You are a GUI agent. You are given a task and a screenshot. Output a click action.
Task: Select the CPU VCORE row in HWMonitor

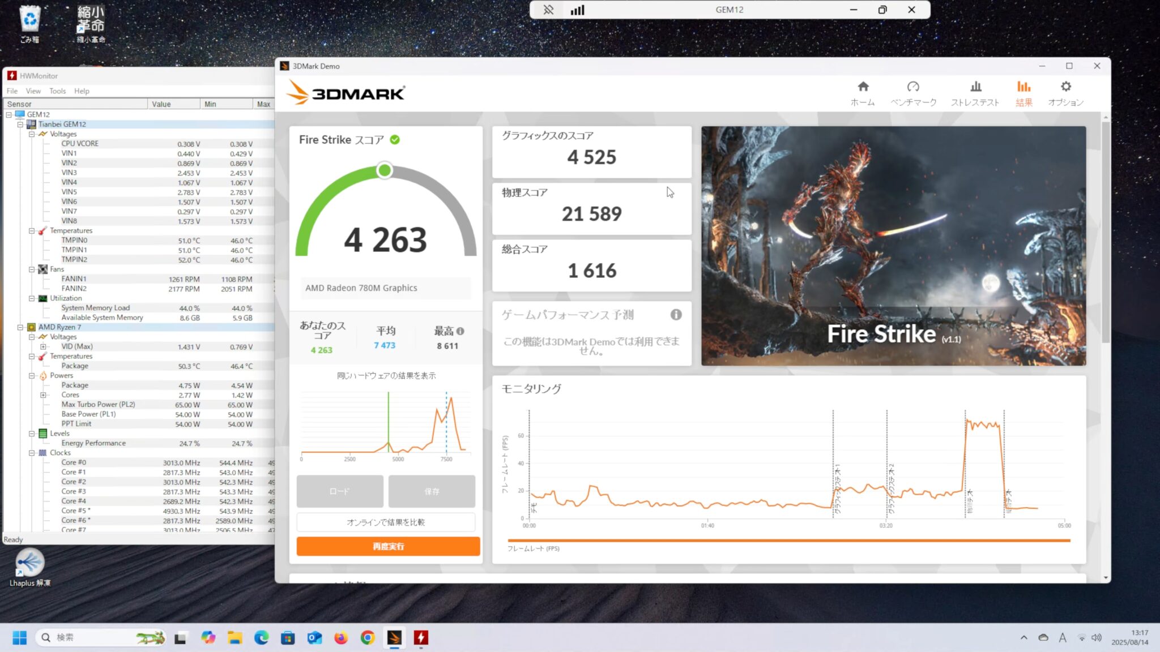139,144
